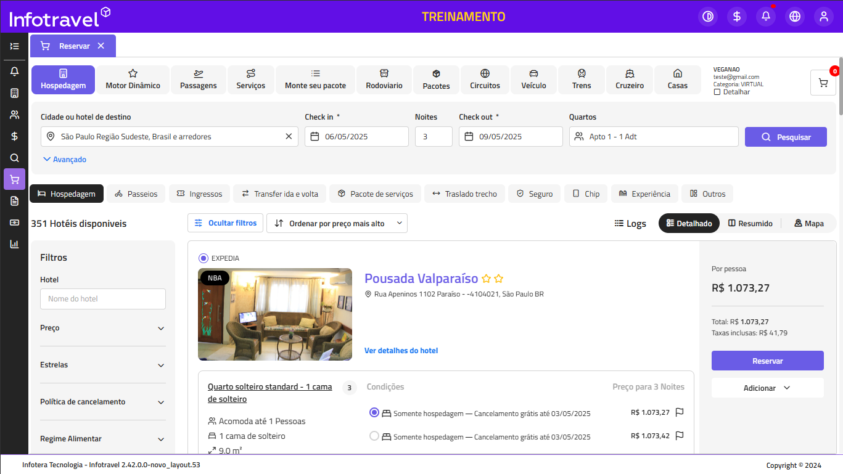This screenshot has width=843, height=474.
Task: Expand the Avançado search options
Action: pyautogui.click(x=65, y=160)
